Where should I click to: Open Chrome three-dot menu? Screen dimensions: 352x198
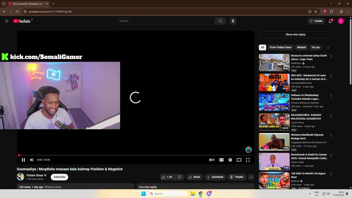348,12
